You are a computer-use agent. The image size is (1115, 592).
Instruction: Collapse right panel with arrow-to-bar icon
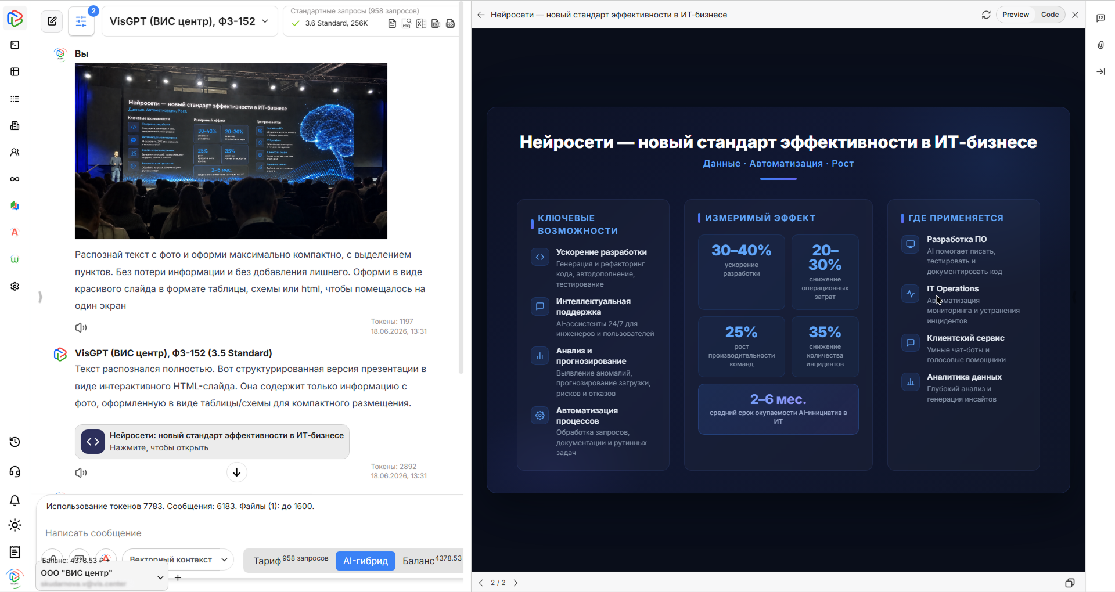1100,72
